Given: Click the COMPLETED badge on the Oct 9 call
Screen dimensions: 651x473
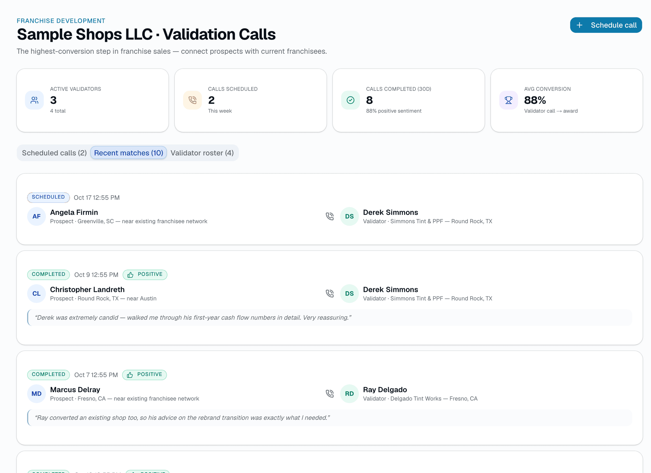Looking at the screenshot, I should click(x=49, y=274).
